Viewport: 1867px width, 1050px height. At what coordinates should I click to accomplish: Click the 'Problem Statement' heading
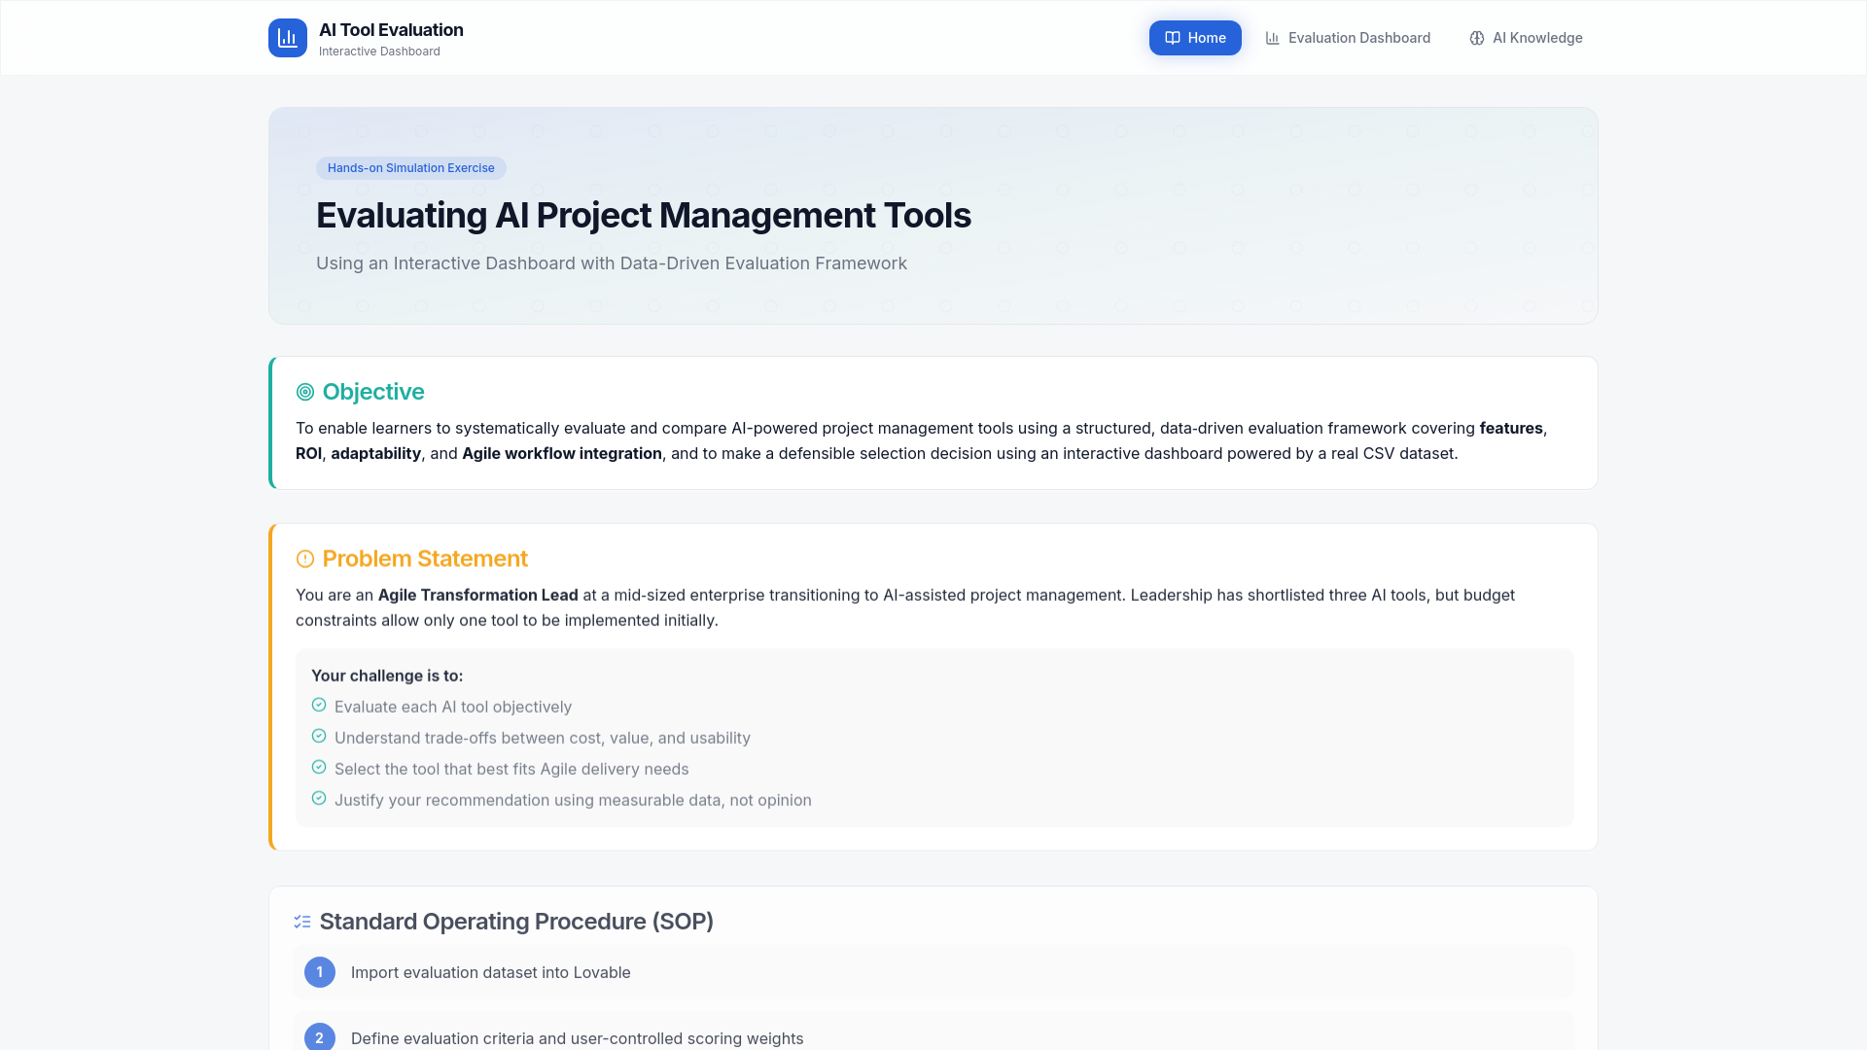click(425, 559)
